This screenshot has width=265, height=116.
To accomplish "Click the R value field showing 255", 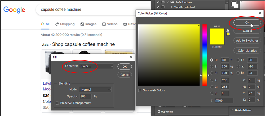I will point(224,80).
